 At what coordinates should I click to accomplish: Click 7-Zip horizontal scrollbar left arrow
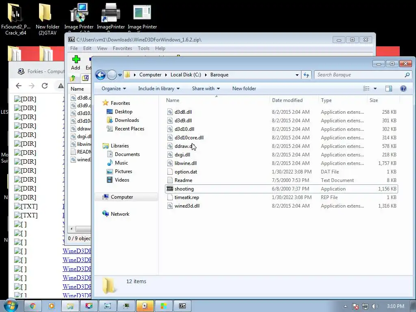coord(71,229)
